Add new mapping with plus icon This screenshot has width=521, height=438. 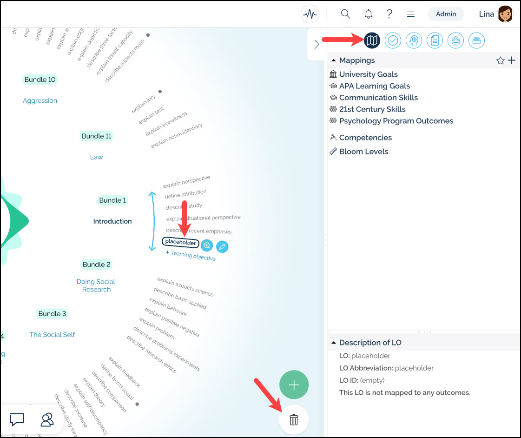(512, 60)
